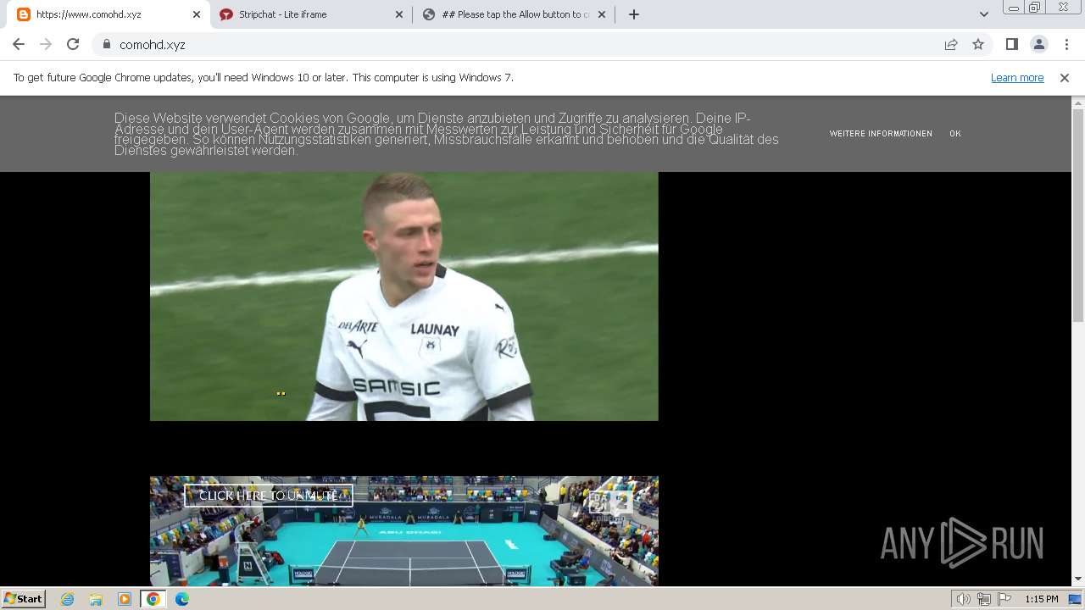The height and width of the screenshot is (610, 1085).
Task: Open the Chrome side panel
Action: (1011, 44)
